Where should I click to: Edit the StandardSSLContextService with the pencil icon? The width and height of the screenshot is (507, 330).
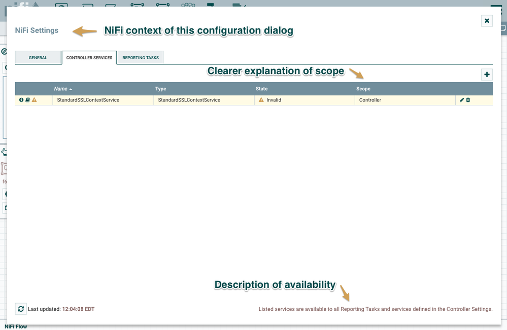pos(462,100)
